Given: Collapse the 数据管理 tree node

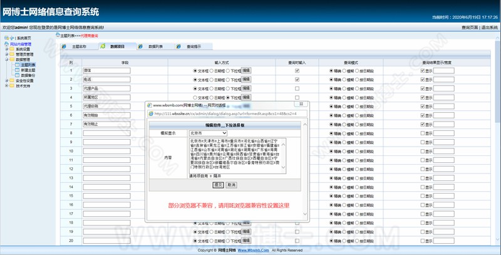Looking at the screenshot, I should (x=7, y=60).
